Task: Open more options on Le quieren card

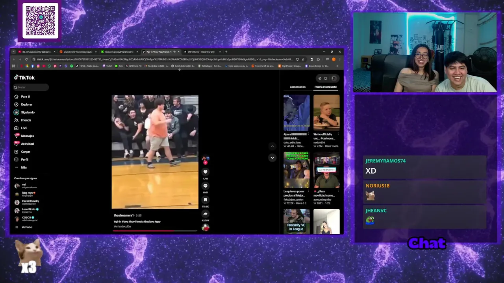Action: (308, 191)
